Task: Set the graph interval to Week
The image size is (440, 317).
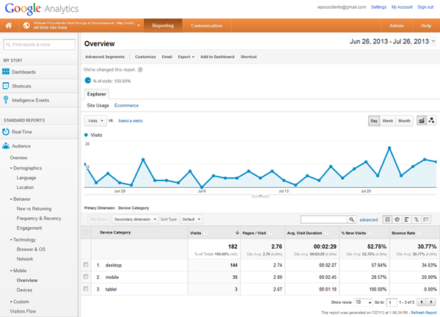Action: 387,121
